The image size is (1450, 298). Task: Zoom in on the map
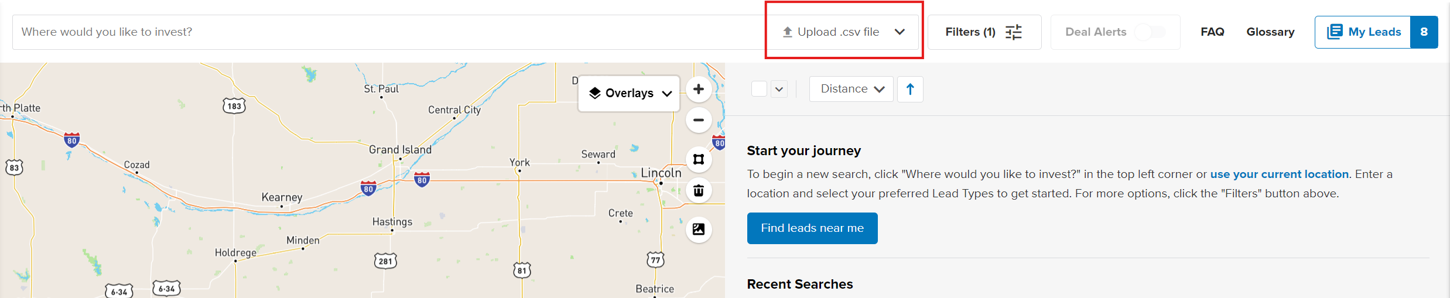point(699,89)
